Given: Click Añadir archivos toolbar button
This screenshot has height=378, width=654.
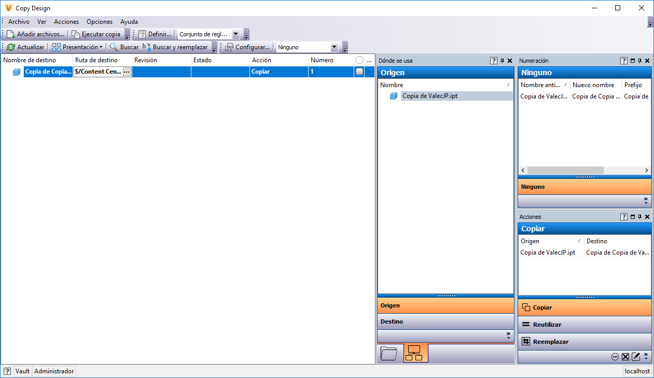Looking at the screenshot, I should (x=36, y=34).
